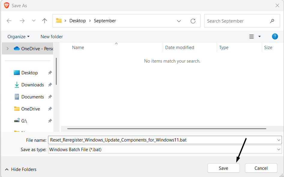This screenshot has width=284, height=177.
Task: Refresh the September folder view
Action: (x=193, y=21)
